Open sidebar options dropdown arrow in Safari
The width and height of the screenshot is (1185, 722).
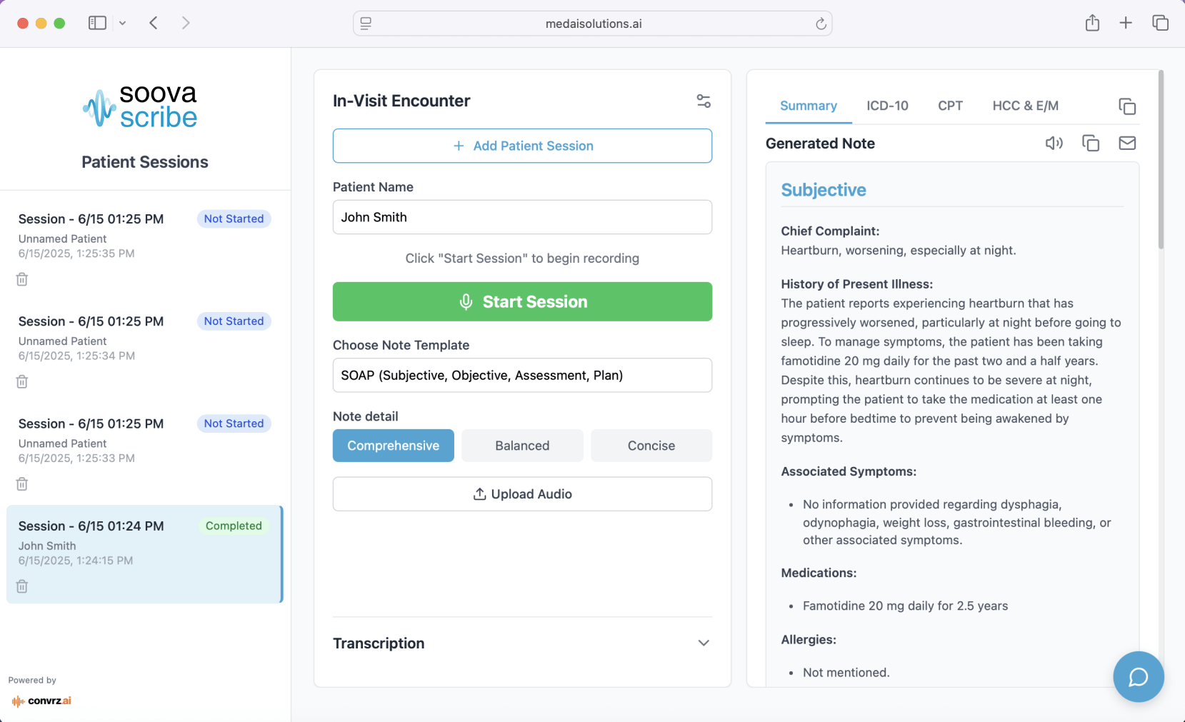click(x=123, y=23)
